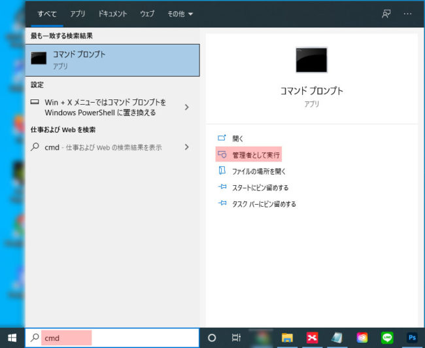
Task: Open Photoshop from taskbar
Action: [413, 338]
